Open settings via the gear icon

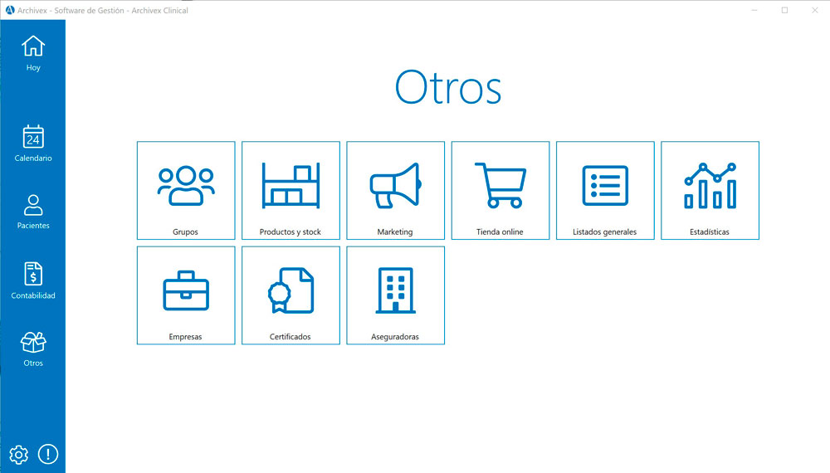[x=18, y=454]
